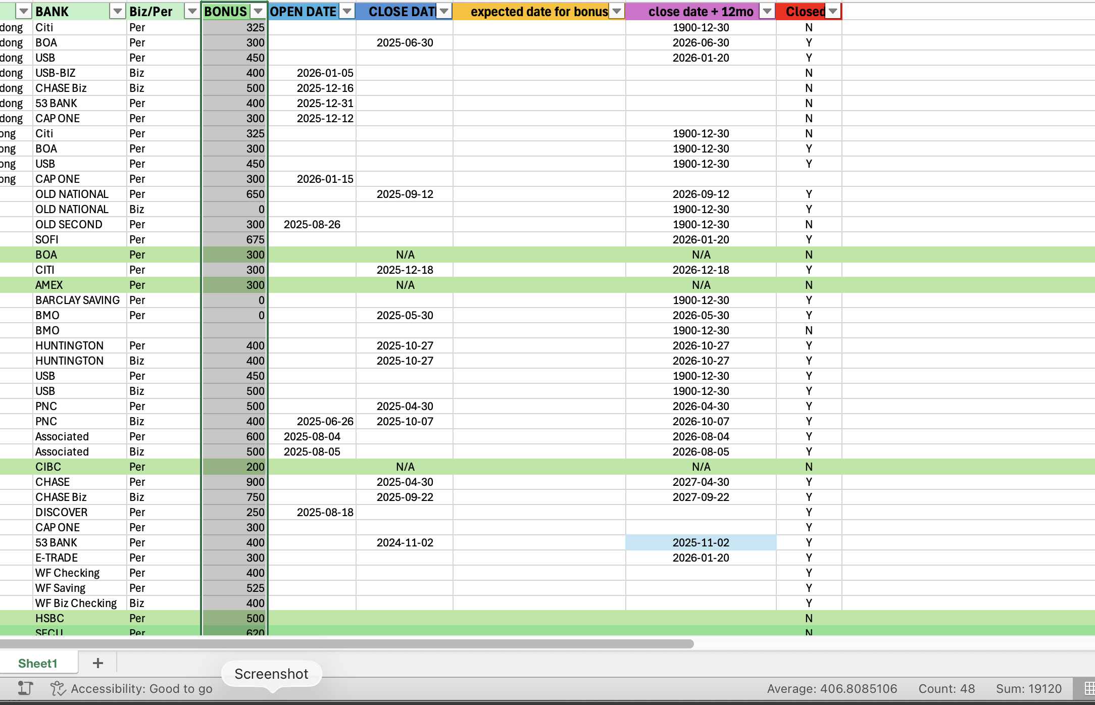1095x705 pixels.
Task: Click the accessibility checker icon
Action: (58, 688)
